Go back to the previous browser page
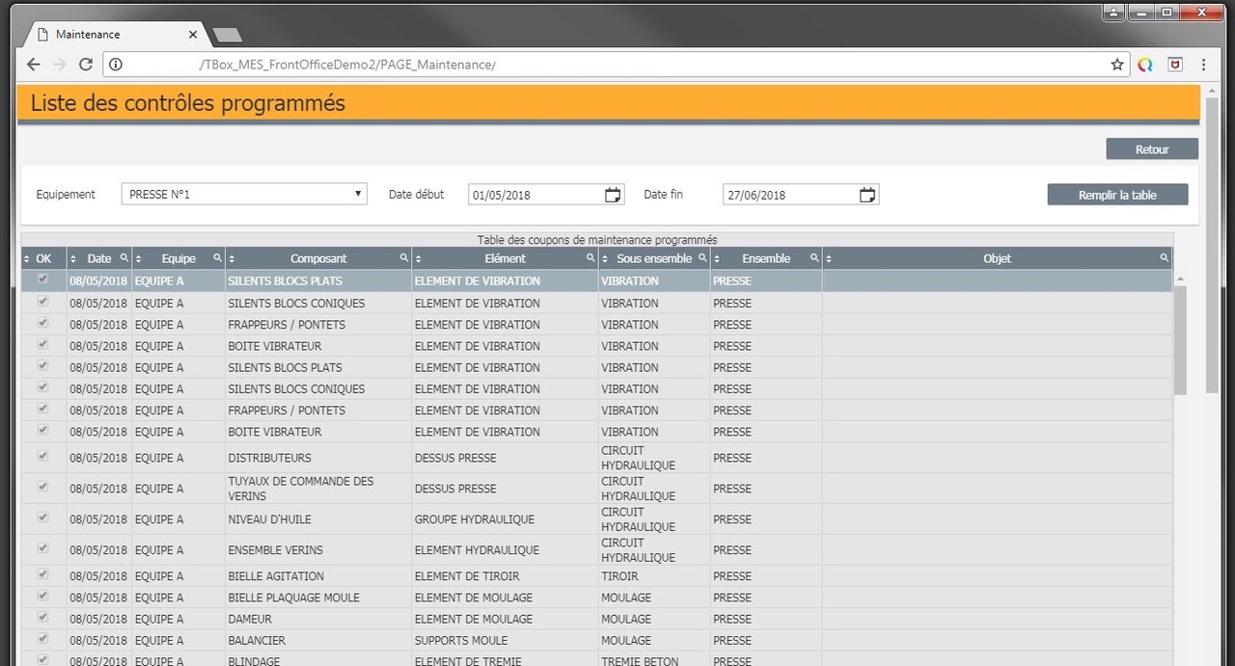Screen dimensions: 1235x666 [34, 65]
